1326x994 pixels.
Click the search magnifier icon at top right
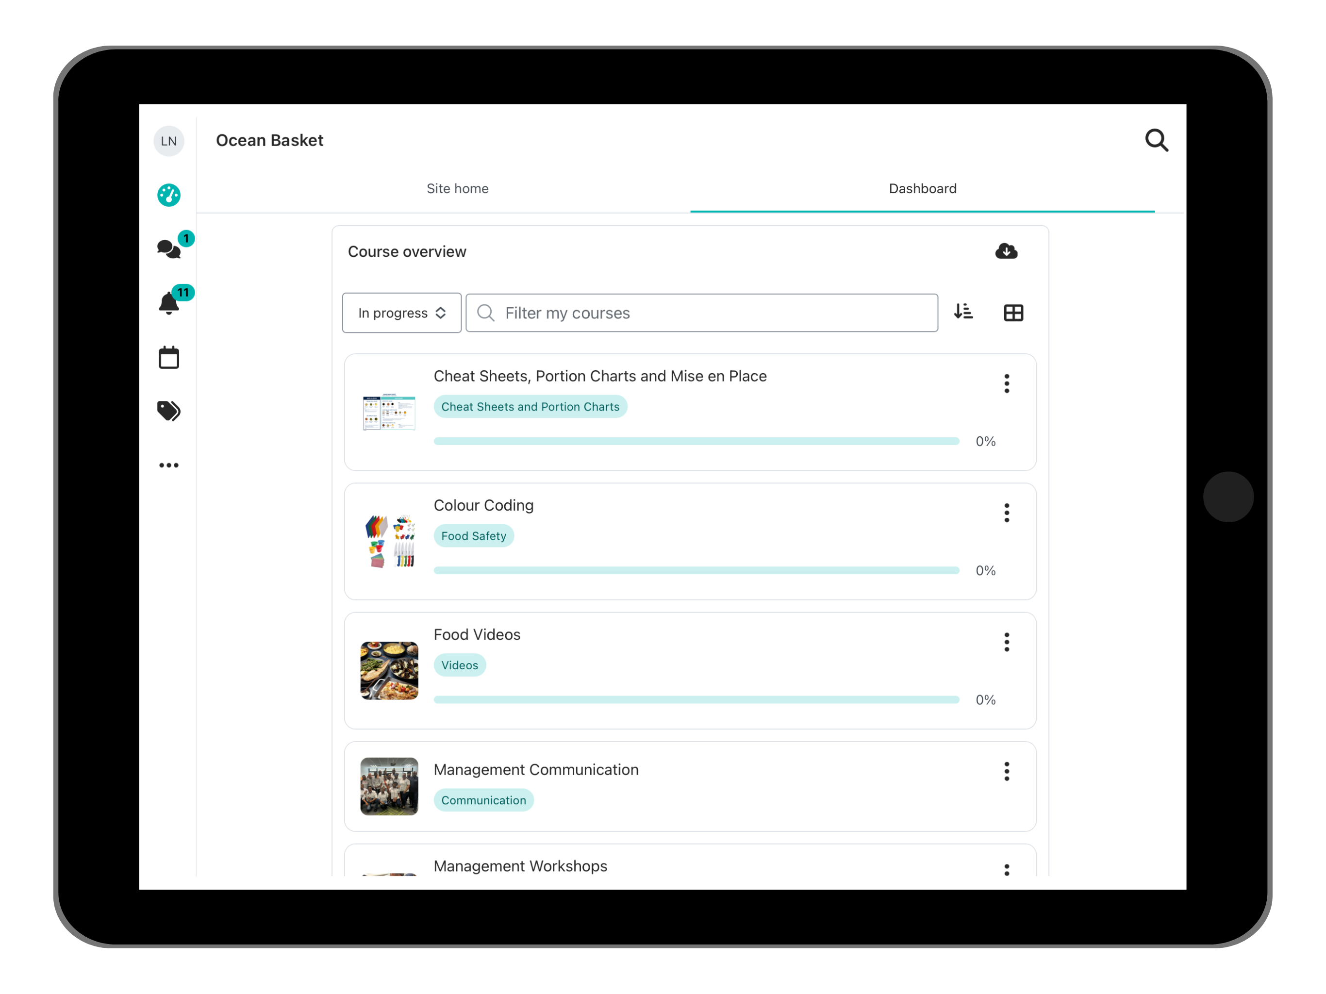point(1156,140)
